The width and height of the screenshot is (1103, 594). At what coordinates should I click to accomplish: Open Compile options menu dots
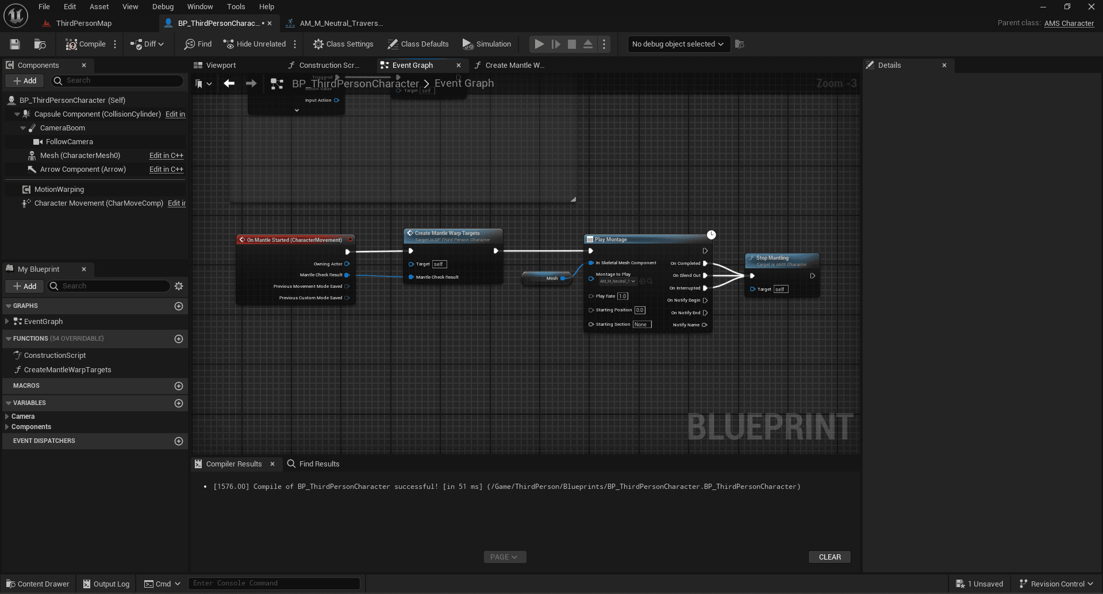click(115, 44)
